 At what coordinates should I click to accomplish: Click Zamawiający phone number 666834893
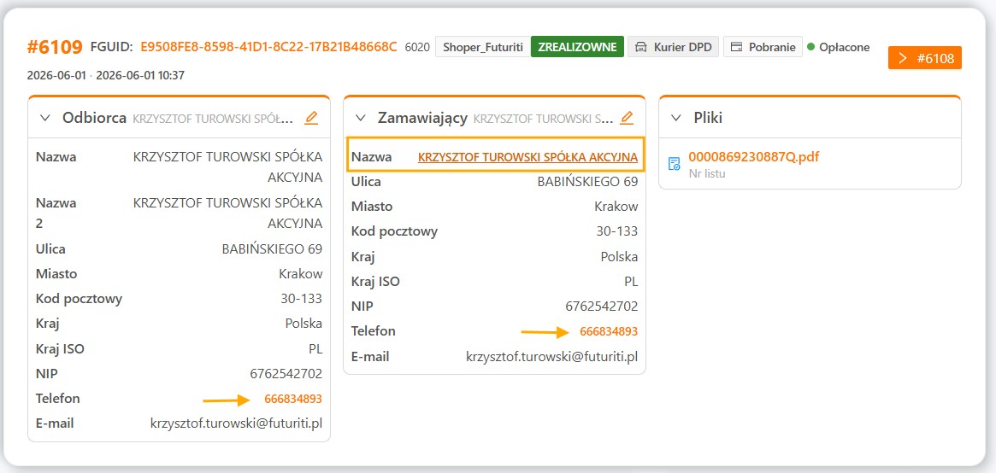[609, 331]
